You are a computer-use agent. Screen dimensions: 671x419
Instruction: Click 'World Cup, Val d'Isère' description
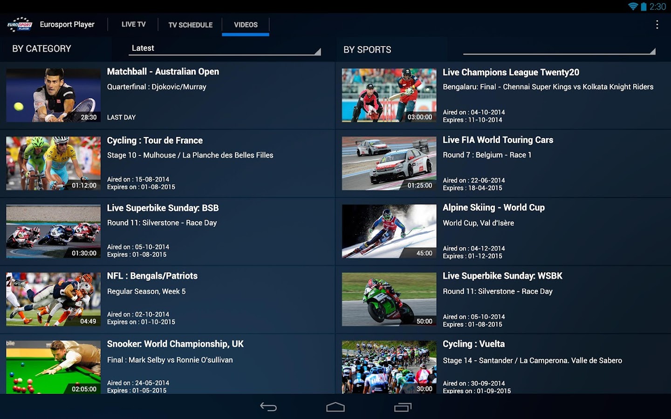point(478,223)
